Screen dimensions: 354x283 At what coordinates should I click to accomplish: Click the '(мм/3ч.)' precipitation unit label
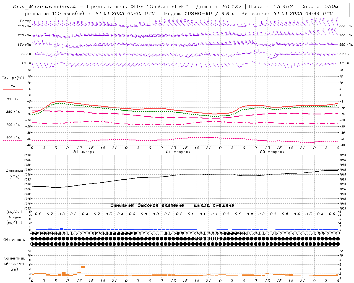click(14, 212)
